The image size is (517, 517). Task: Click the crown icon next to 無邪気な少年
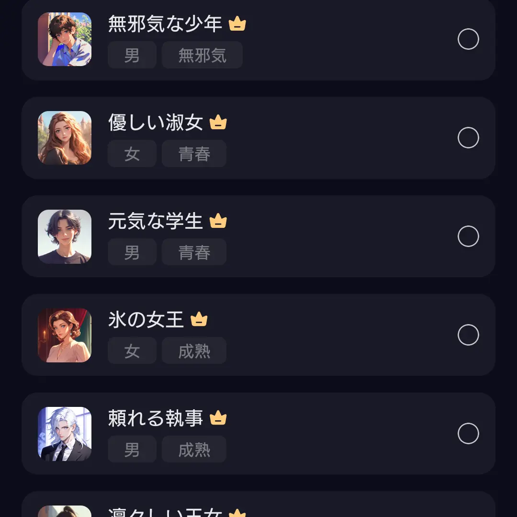[238, 24]
